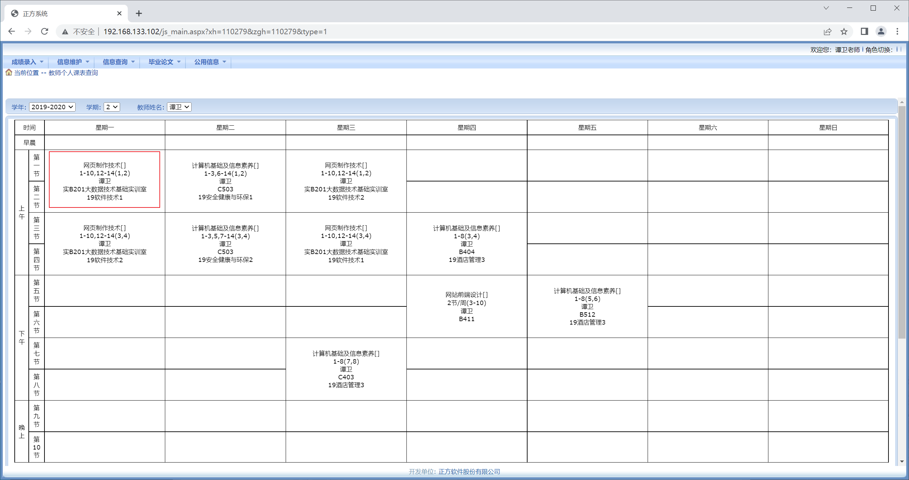Click the page reload icon
This screenshot has width=909, height=480.
click(x=44, y=31)
